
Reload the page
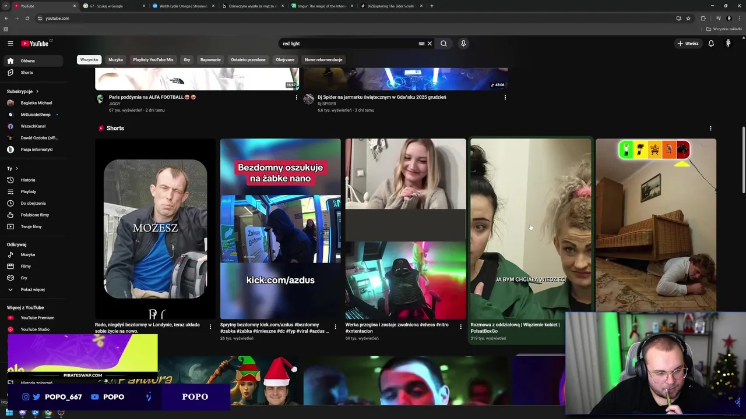coord(27,18)
